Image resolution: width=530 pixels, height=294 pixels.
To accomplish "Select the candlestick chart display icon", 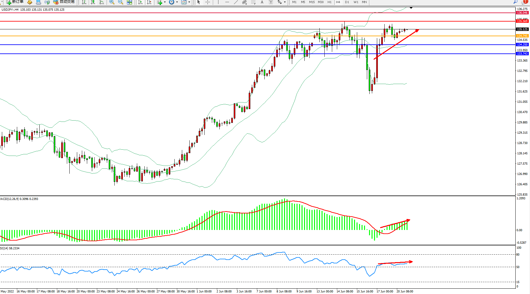I will [93, 2].
